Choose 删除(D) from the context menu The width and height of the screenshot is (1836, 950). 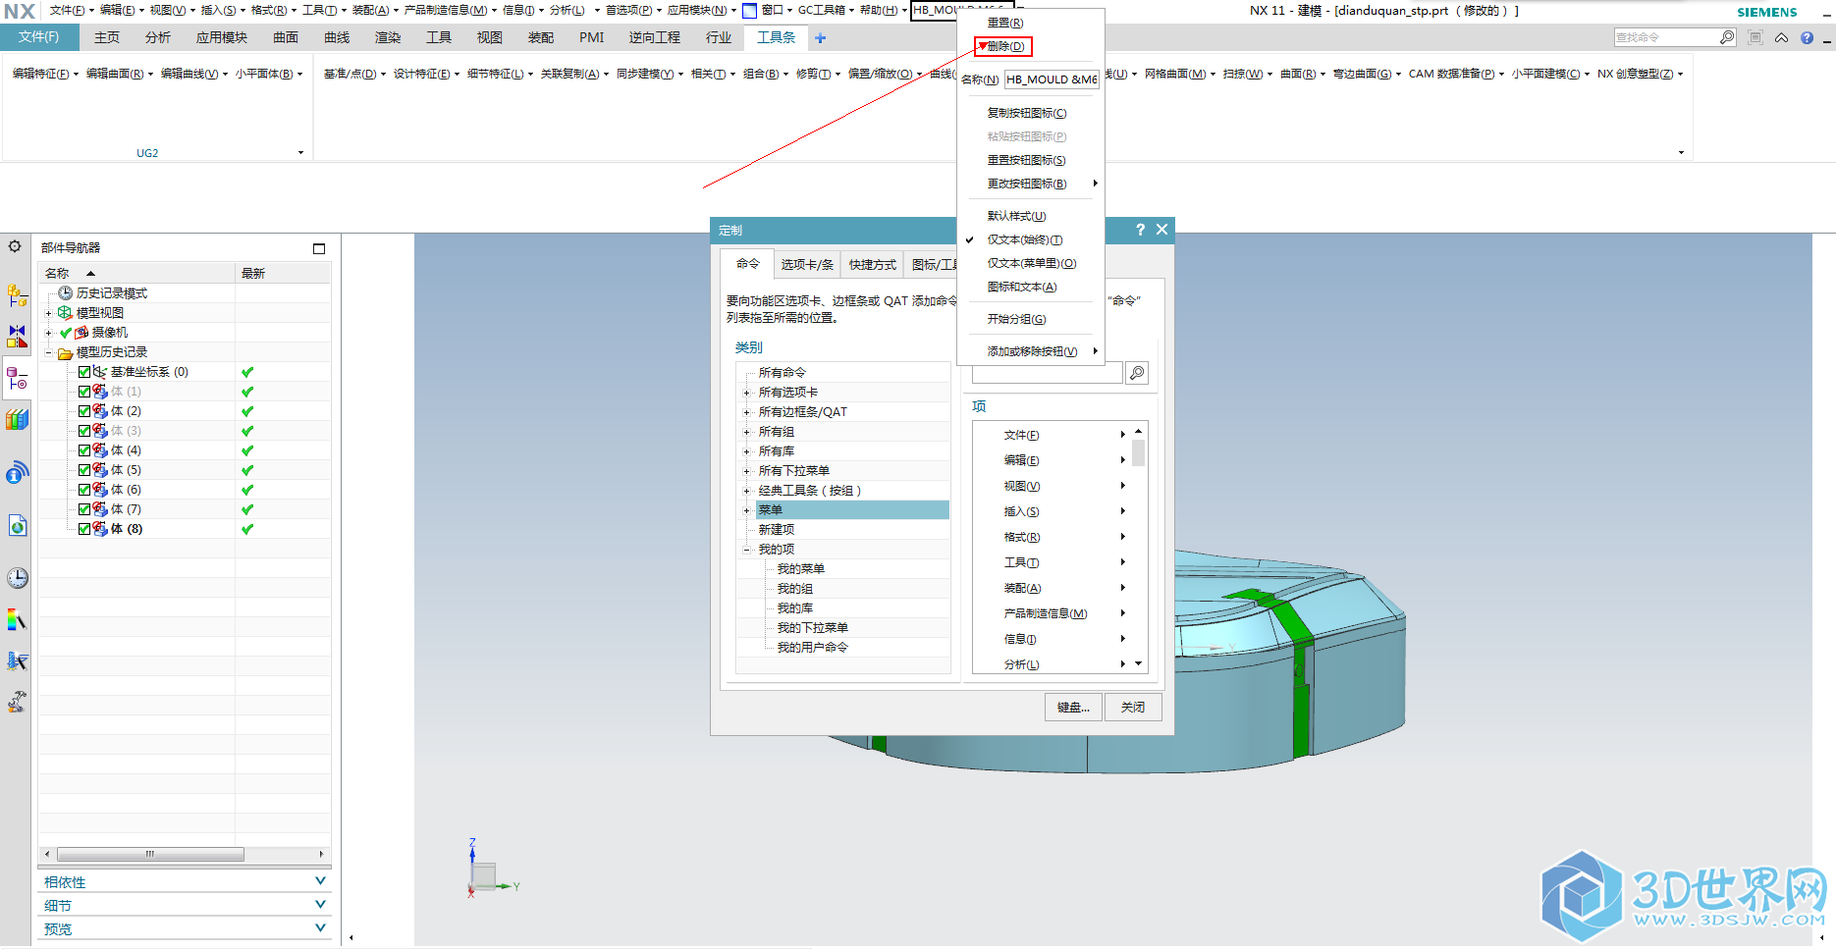pos(1006,46)
